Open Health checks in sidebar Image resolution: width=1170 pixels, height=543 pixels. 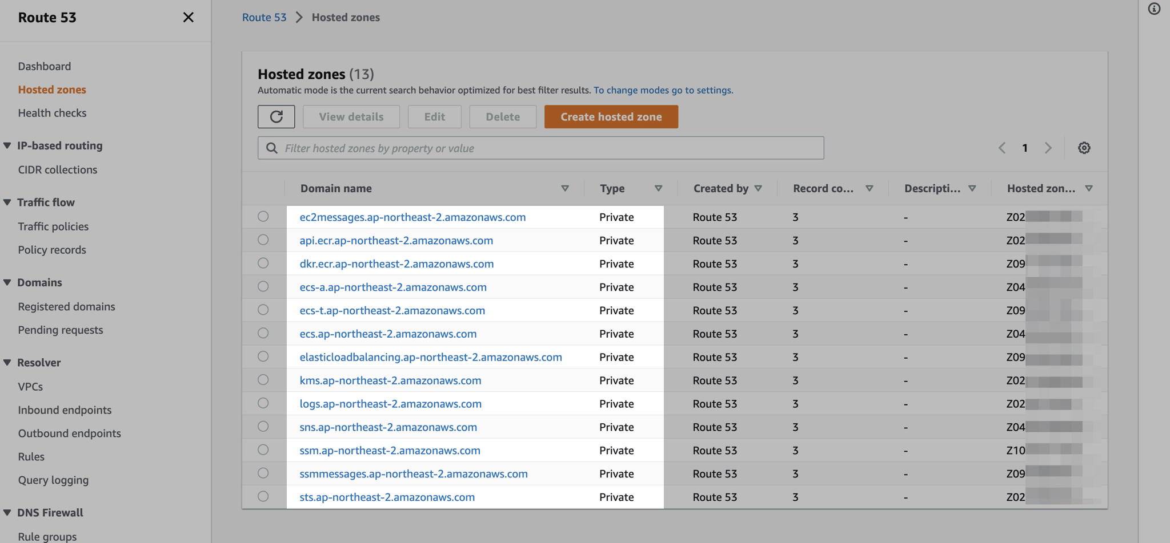52,113
